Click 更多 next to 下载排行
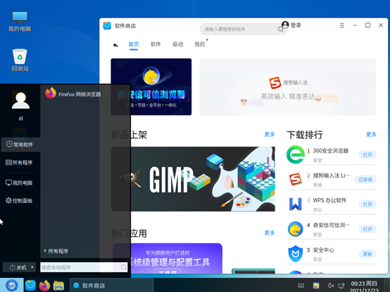Image resolution: width=390 pixels, height=292 pixels. click(x=372, y=135)
